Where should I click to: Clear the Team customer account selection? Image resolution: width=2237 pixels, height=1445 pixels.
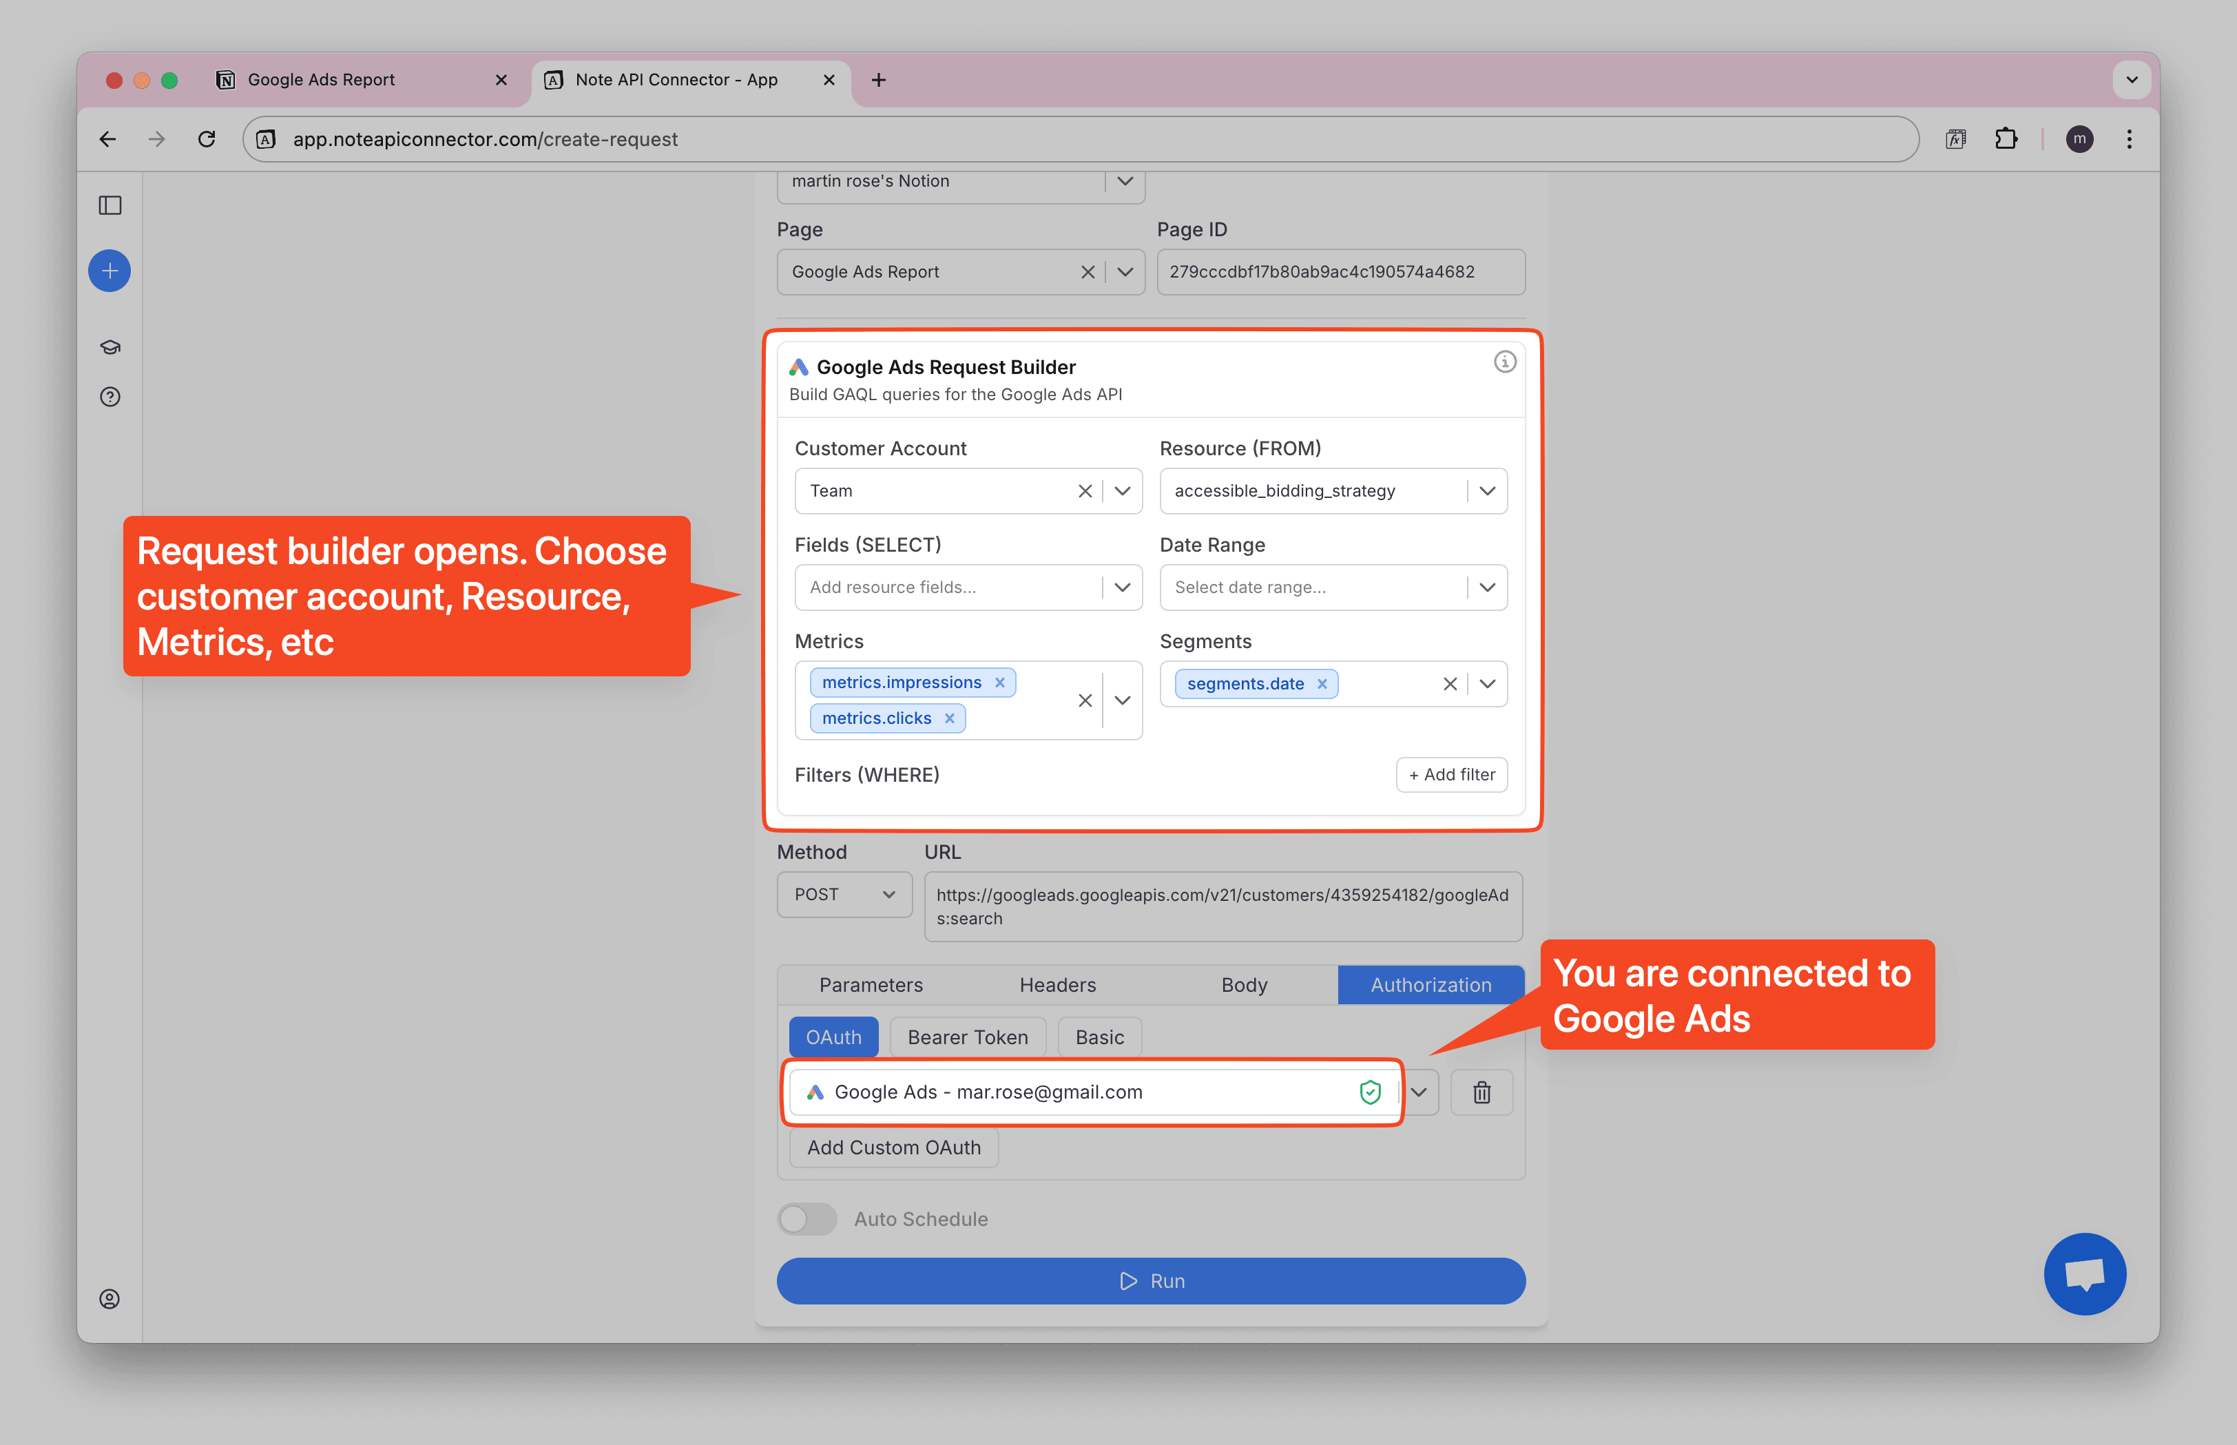1085,491
